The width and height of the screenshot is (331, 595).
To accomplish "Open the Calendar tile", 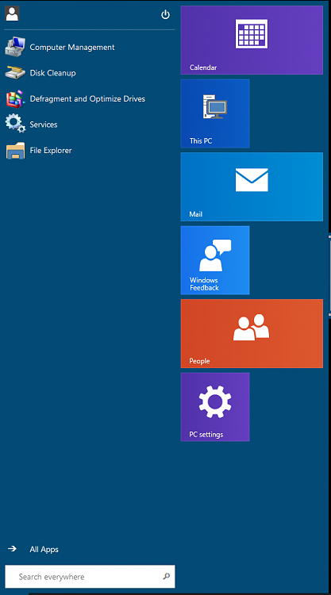I will 252,40.
